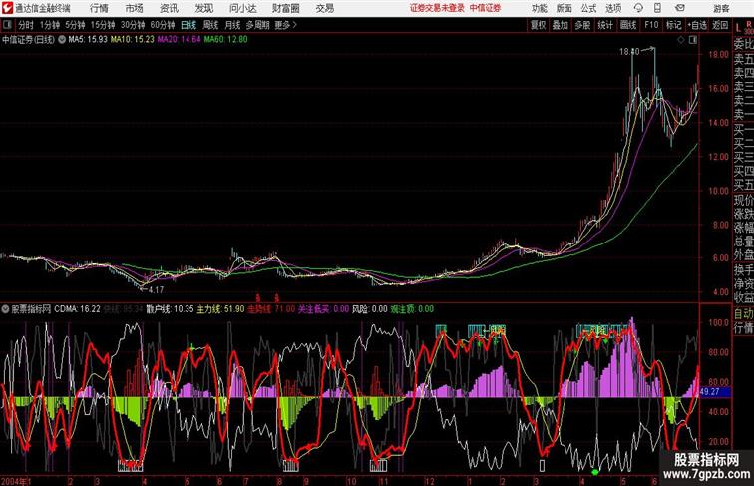Image resolution: width=754 pixels, height=486 pixels.
Task: Toggle the left sidebar panel icon
Action: click(x=7, y=24)
